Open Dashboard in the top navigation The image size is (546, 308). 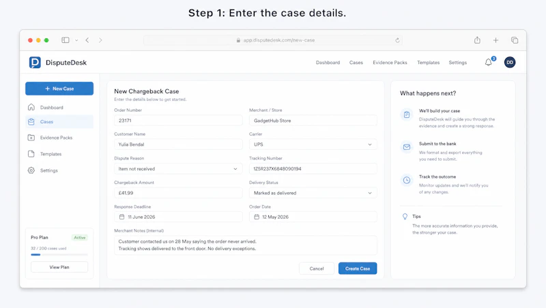(x=328, y=63)
